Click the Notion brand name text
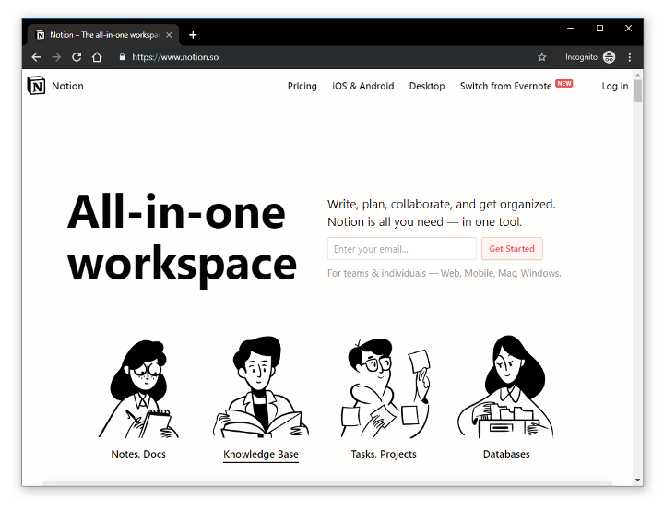The width and height of the screenshot is (664, 511). [67, 86]
